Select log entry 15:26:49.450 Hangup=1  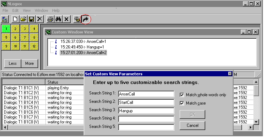coord(82,47)
